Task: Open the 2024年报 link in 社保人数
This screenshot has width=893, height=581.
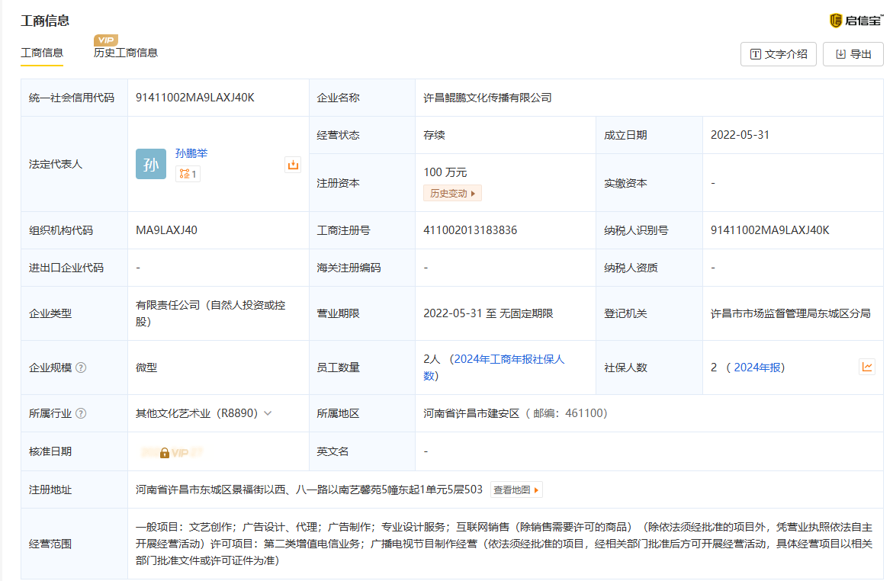Action: [x=757, y=368]
